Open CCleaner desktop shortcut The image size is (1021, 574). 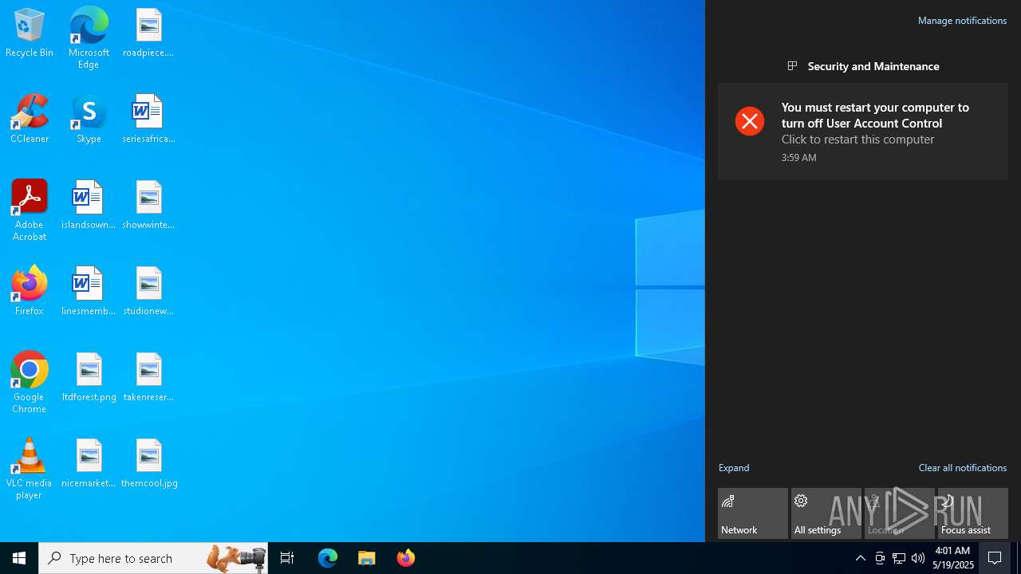pyautogui.click(x=30, y=120)
